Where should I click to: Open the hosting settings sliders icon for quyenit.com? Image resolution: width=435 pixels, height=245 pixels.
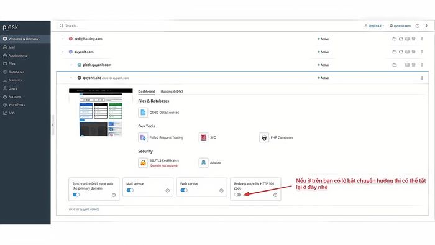[414, 52]
